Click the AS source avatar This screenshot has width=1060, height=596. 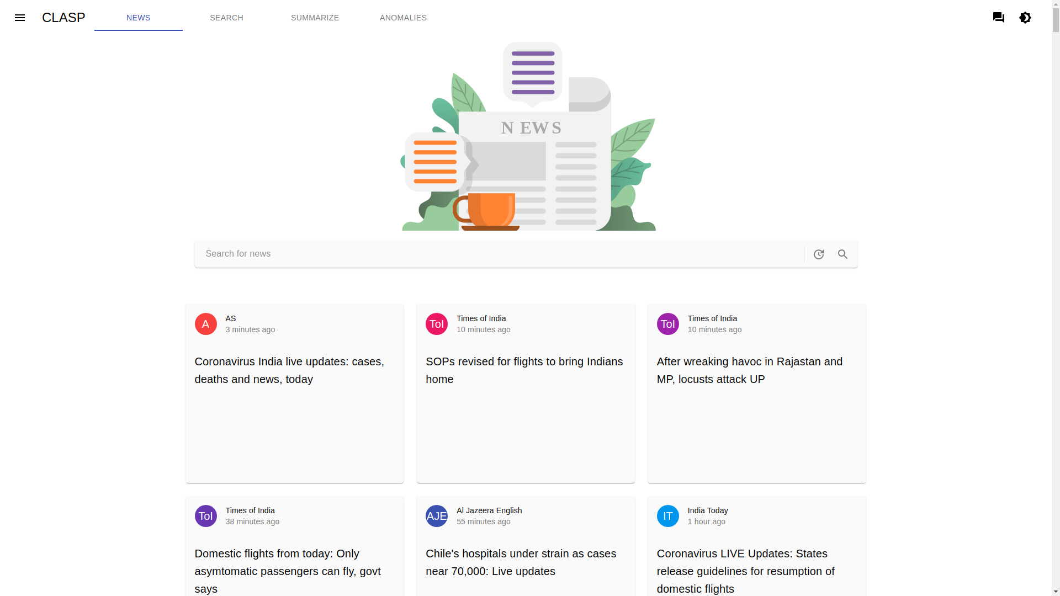205,324
